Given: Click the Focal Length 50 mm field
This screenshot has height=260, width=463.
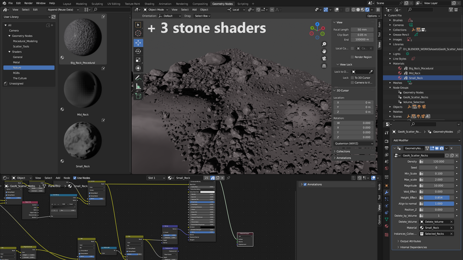Looking at the screenshot, I should pos(362,29).
